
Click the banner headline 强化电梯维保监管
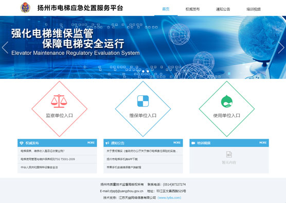pyautogui.click(x=52, y=33)
